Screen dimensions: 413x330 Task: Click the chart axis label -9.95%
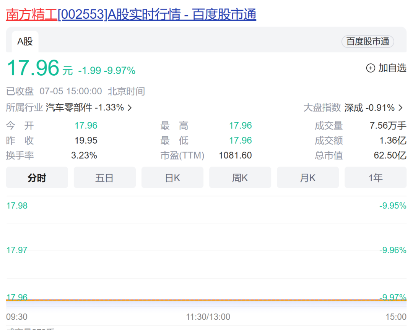pyautogui.click(x=393, y=205)
